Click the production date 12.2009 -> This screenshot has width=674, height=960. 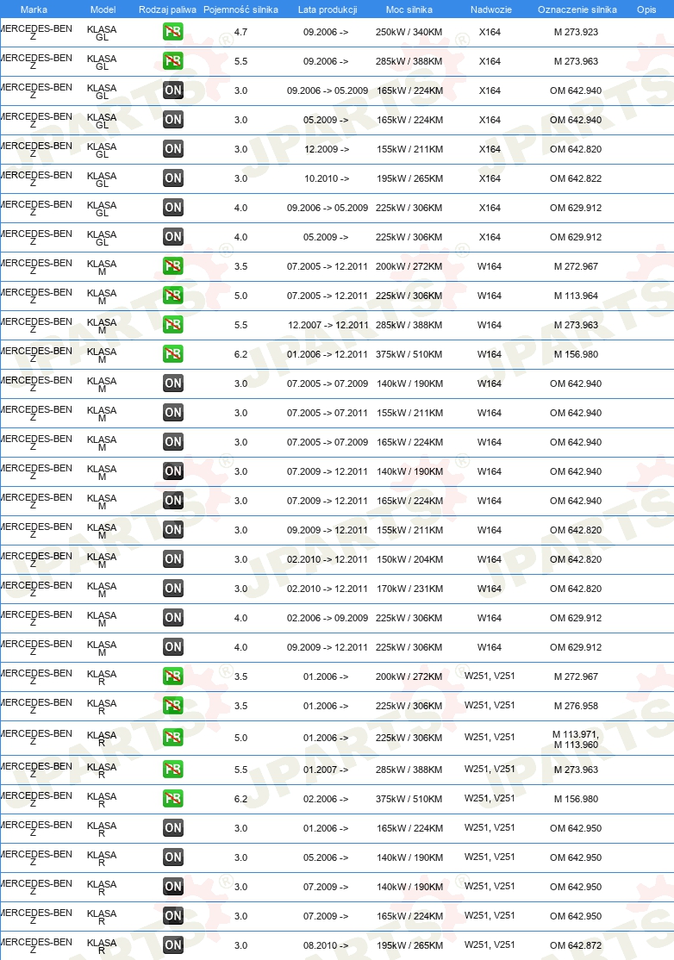(x=327, y=149)
